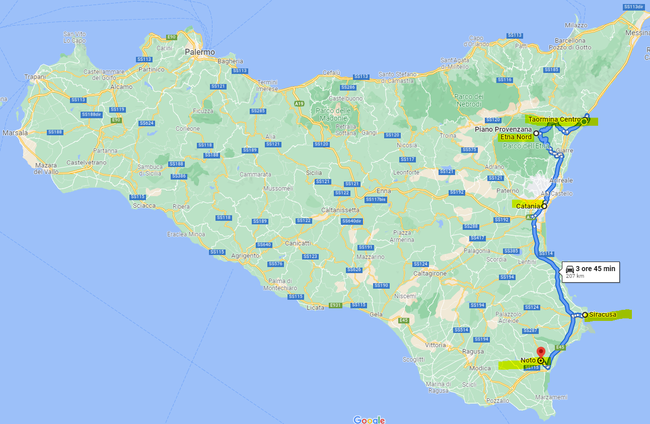Click the Parco delle Madonie label

(x=333, y=114)
